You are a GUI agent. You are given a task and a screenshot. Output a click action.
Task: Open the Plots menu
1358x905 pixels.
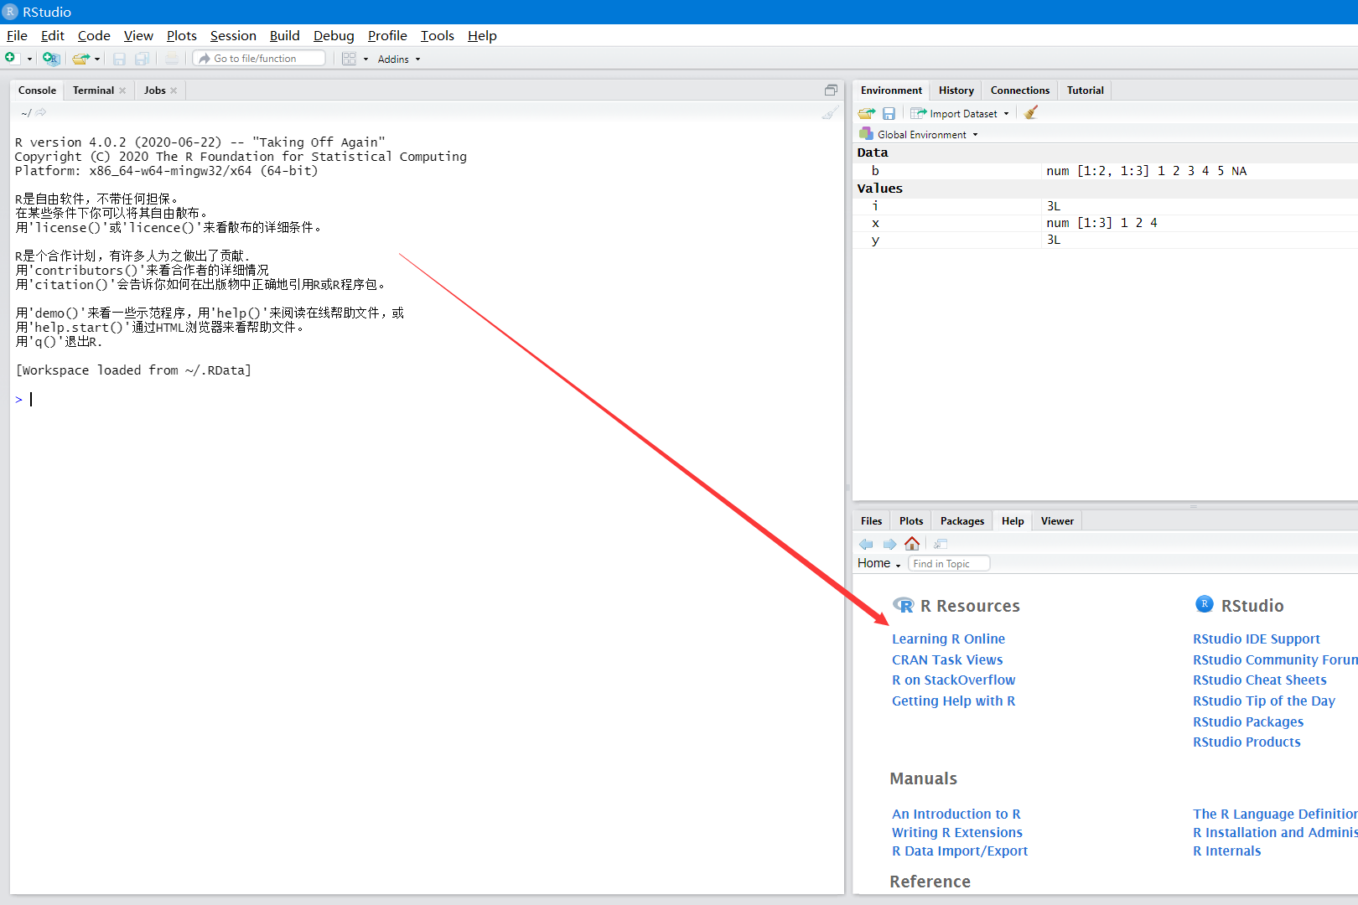182,35
